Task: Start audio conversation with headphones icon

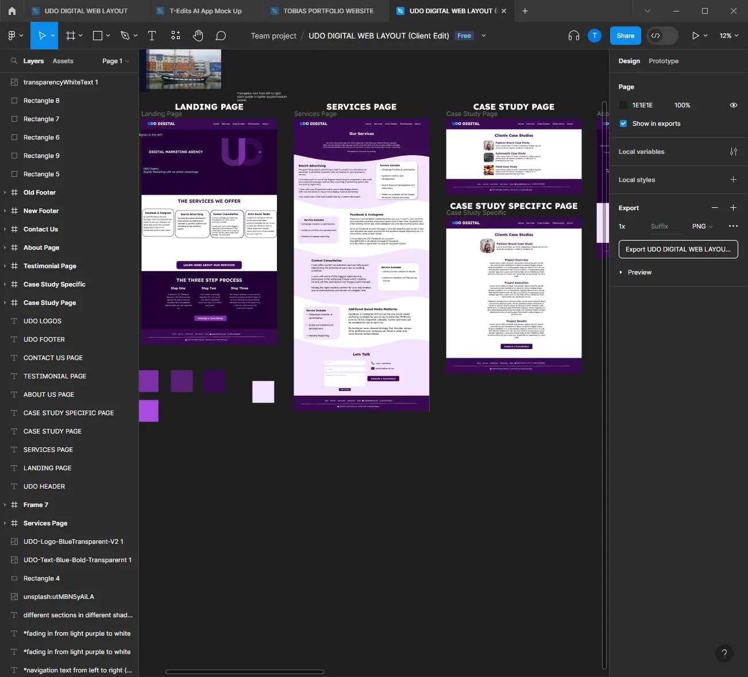Action: (573, 36)
